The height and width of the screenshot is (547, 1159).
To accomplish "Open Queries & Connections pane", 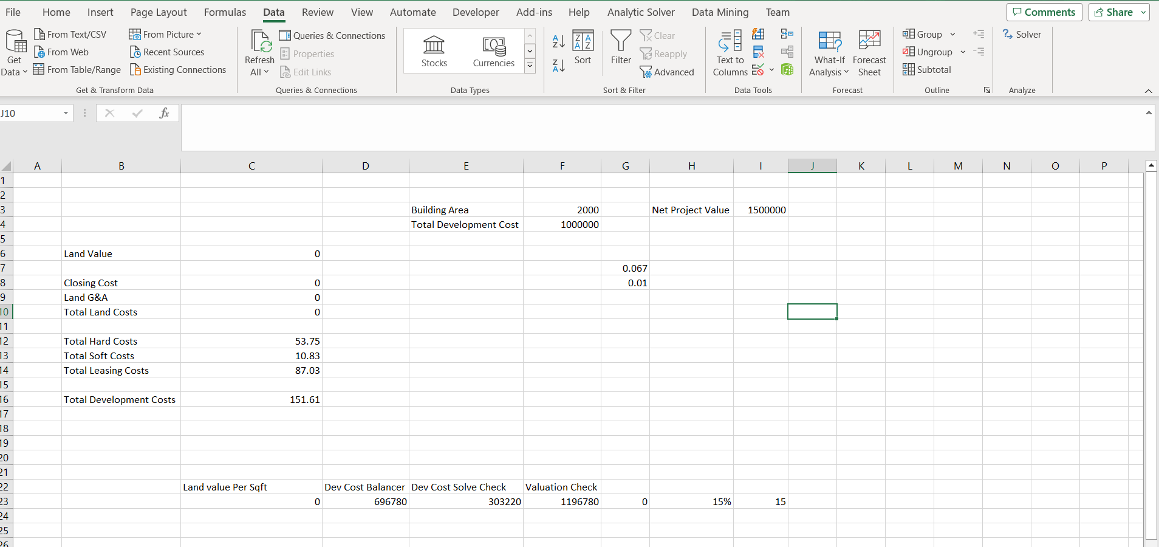I will [333, 35].
